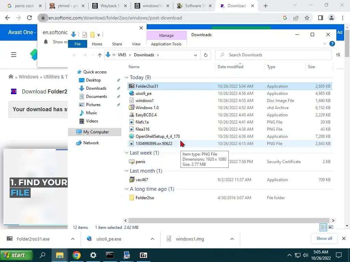Open Explorer help question mark icon
This screenshot has height=262, width=350.
[x=332, y=44]
